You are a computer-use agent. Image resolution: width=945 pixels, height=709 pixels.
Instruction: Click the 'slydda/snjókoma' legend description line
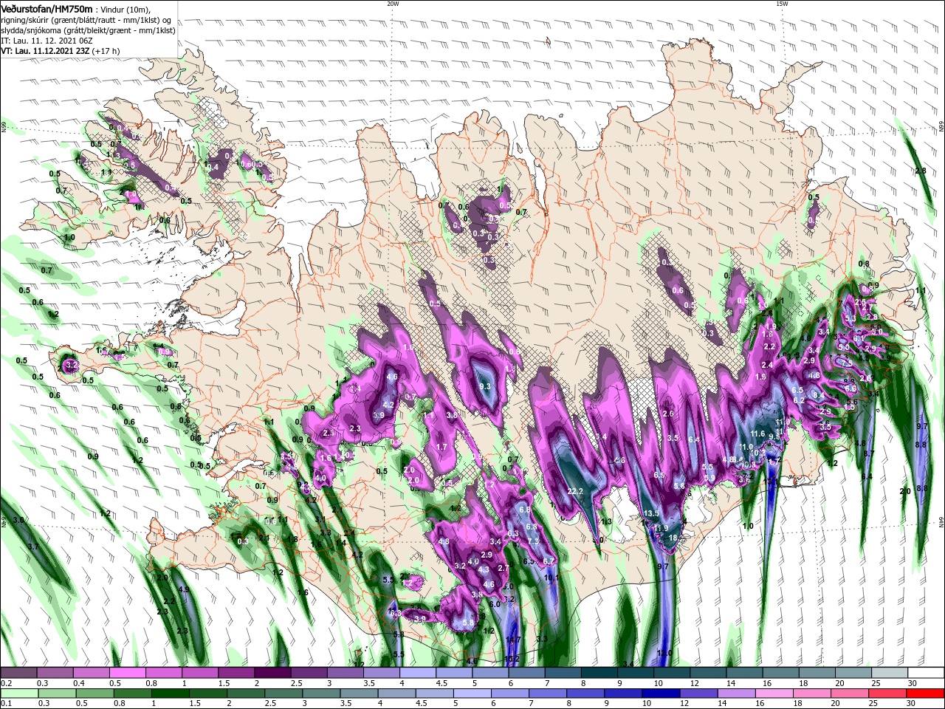(88, 30)
